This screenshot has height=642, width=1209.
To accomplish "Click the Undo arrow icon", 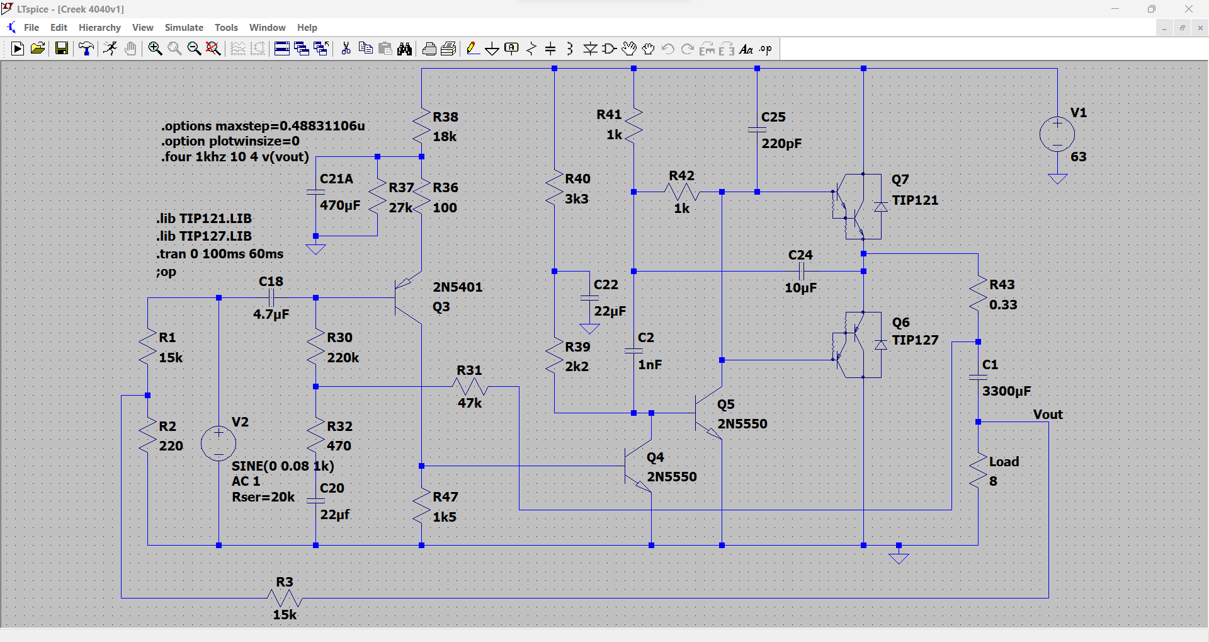I will coord(668,49).
